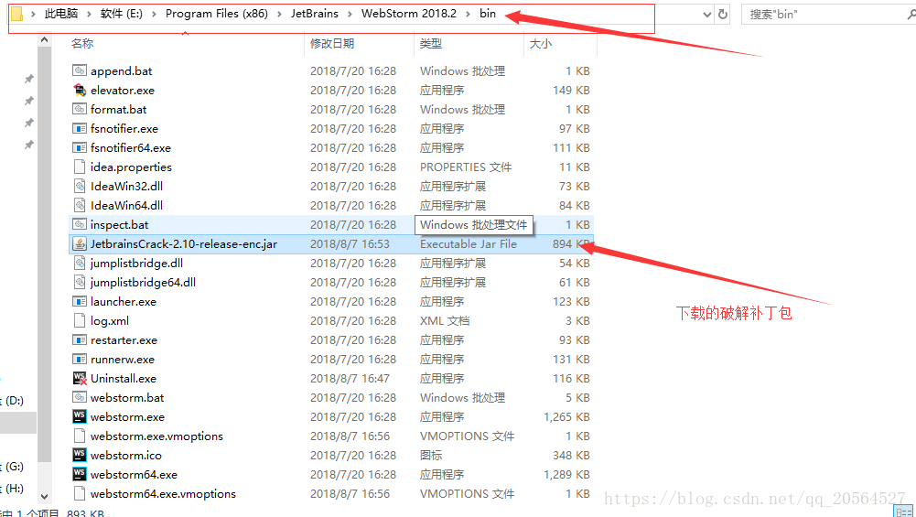
Task: Click the append.bat file icon
Action: click(x=80, y=70)
